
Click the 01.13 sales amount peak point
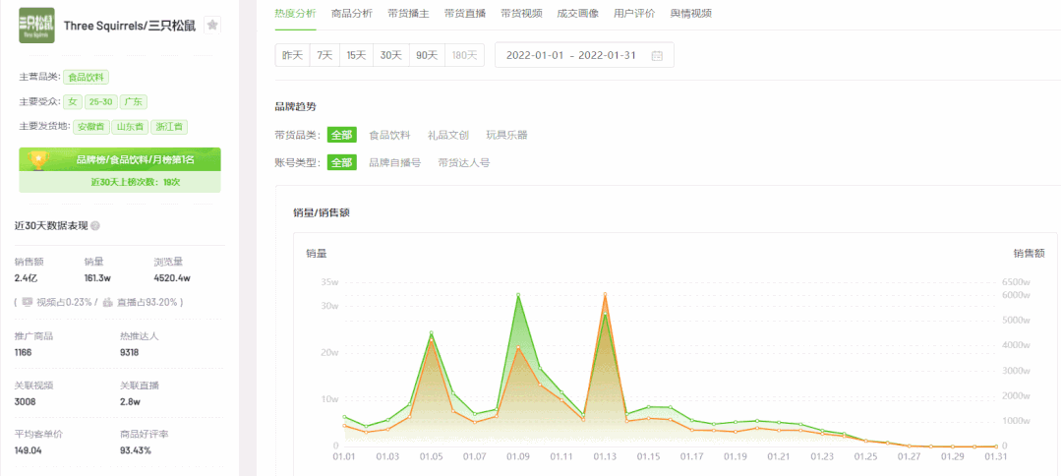click(605, 294)
